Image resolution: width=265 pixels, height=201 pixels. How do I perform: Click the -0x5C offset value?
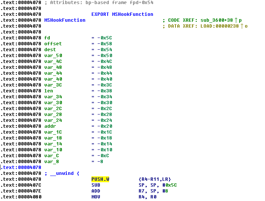[x=105, y=38]
